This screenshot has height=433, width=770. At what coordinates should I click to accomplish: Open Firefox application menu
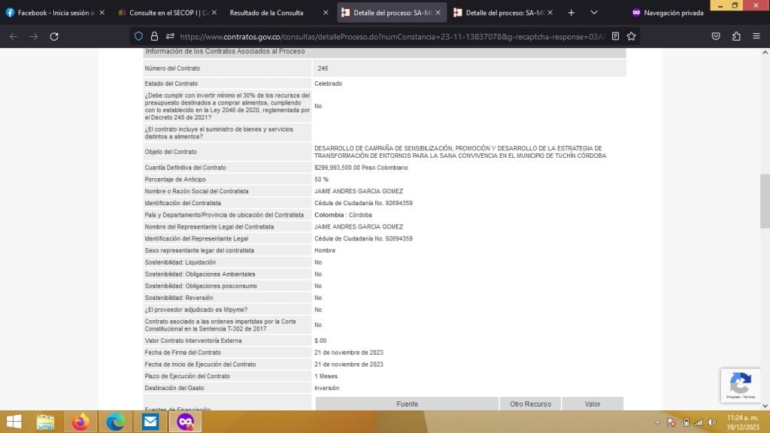[x=756, y=36]
